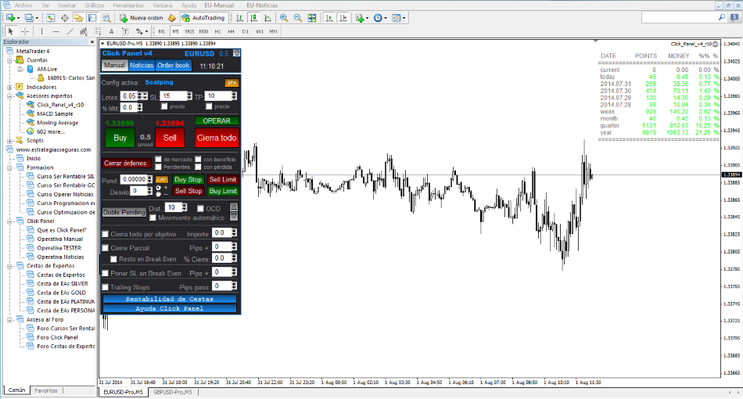Open the New chart dropdown arrow
This screenshot has height=399, width=743.
[18, 18]
